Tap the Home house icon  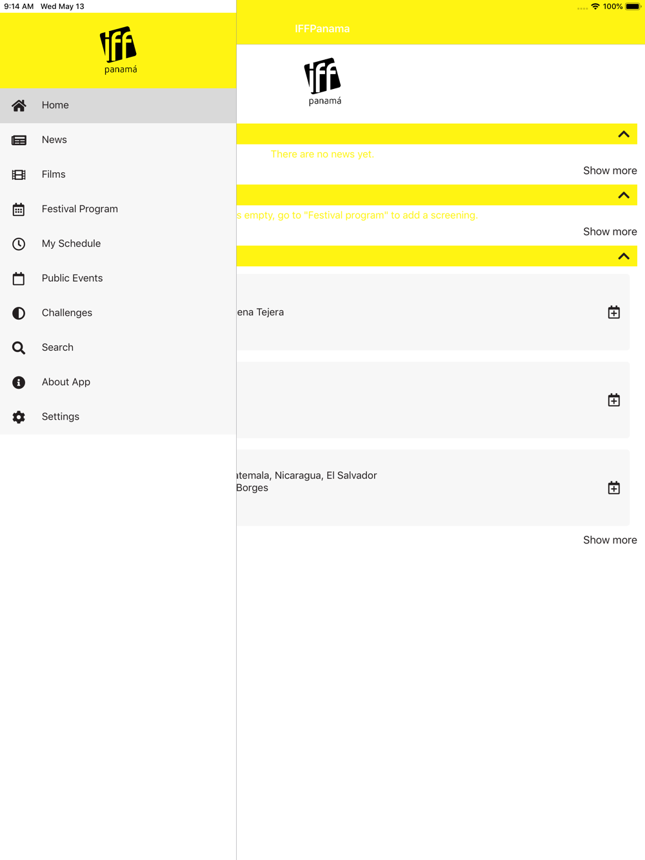point(19,105)
